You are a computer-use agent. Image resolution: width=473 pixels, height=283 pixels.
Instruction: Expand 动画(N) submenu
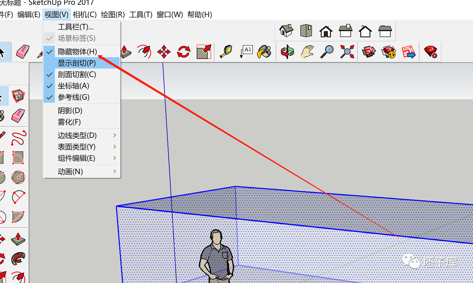[82, 171]
